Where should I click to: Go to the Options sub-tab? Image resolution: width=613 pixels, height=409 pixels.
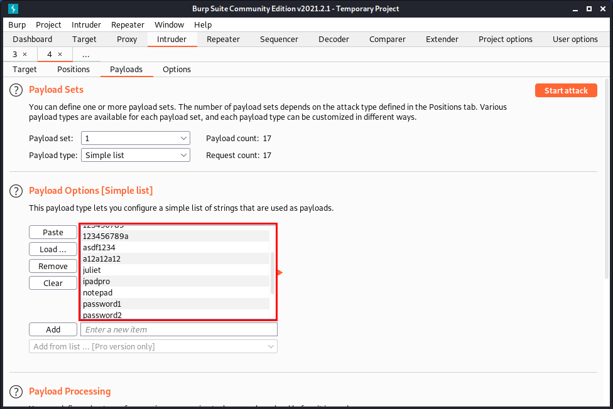tap(176, 69)
